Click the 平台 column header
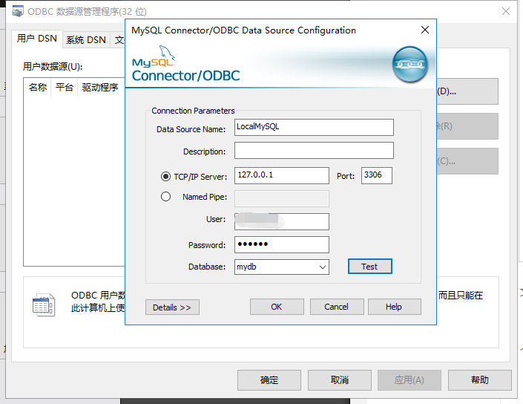This screenshot has height=404, width=523. 65,88
